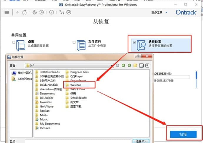Select the WeChat folder
The width and height of the screenshot is (203, 143).
click(77, 85)
